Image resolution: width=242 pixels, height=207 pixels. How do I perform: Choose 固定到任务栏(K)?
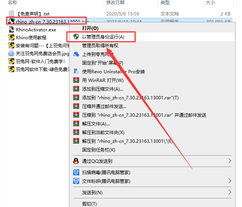99,150
